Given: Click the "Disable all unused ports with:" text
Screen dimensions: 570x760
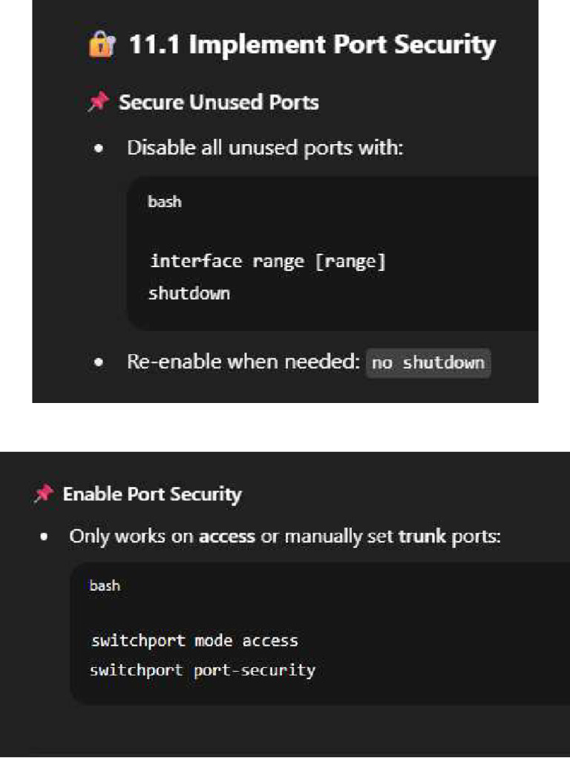Looking at the screenshot, I should coord(265,148).
